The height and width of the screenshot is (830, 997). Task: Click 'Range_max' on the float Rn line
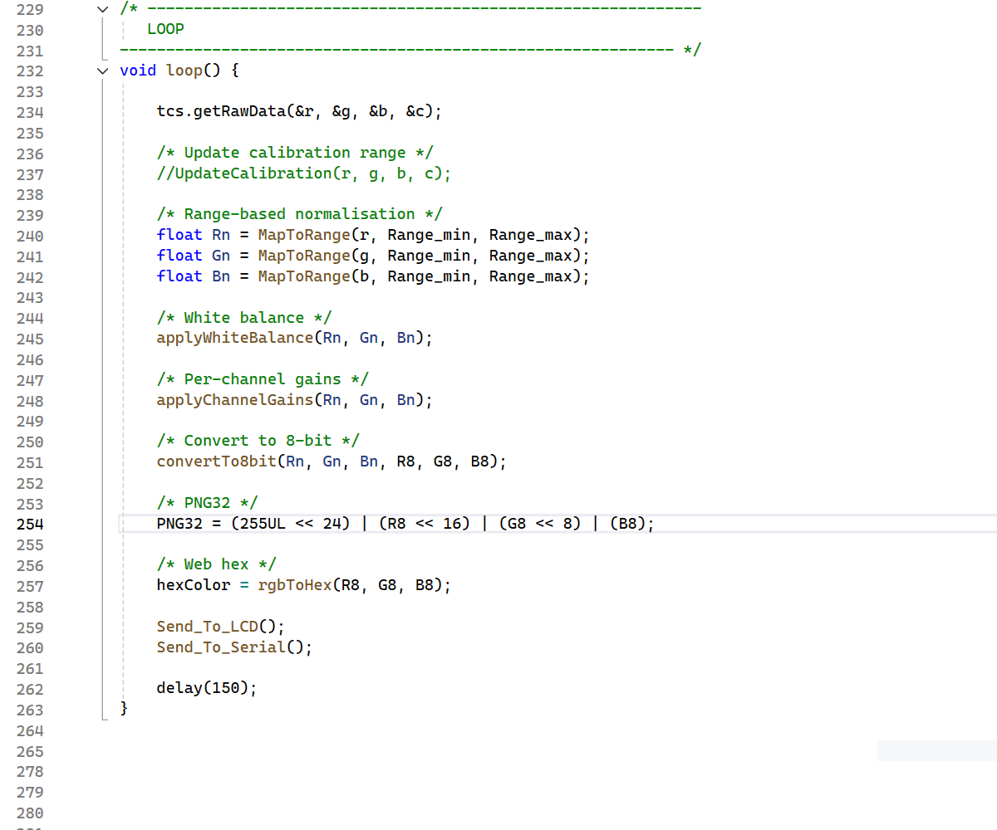coord(530,235)
